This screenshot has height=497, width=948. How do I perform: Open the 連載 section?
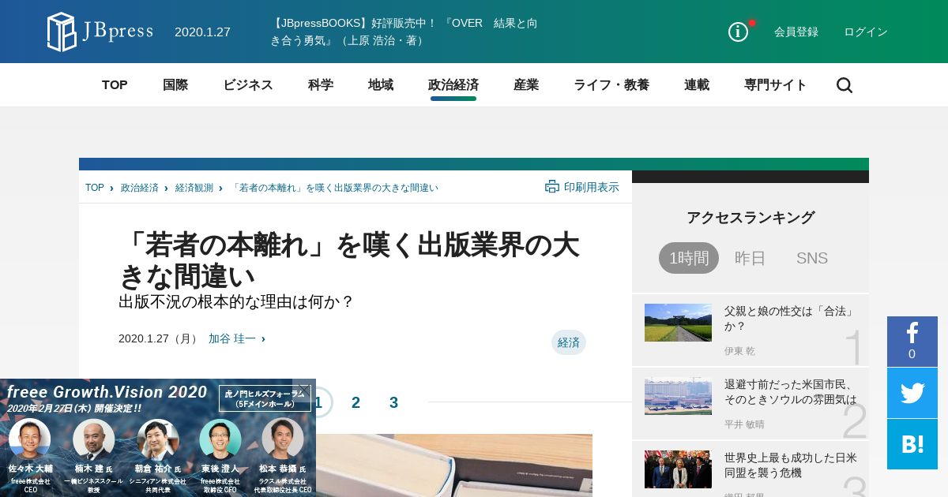[x=697, y=85]
